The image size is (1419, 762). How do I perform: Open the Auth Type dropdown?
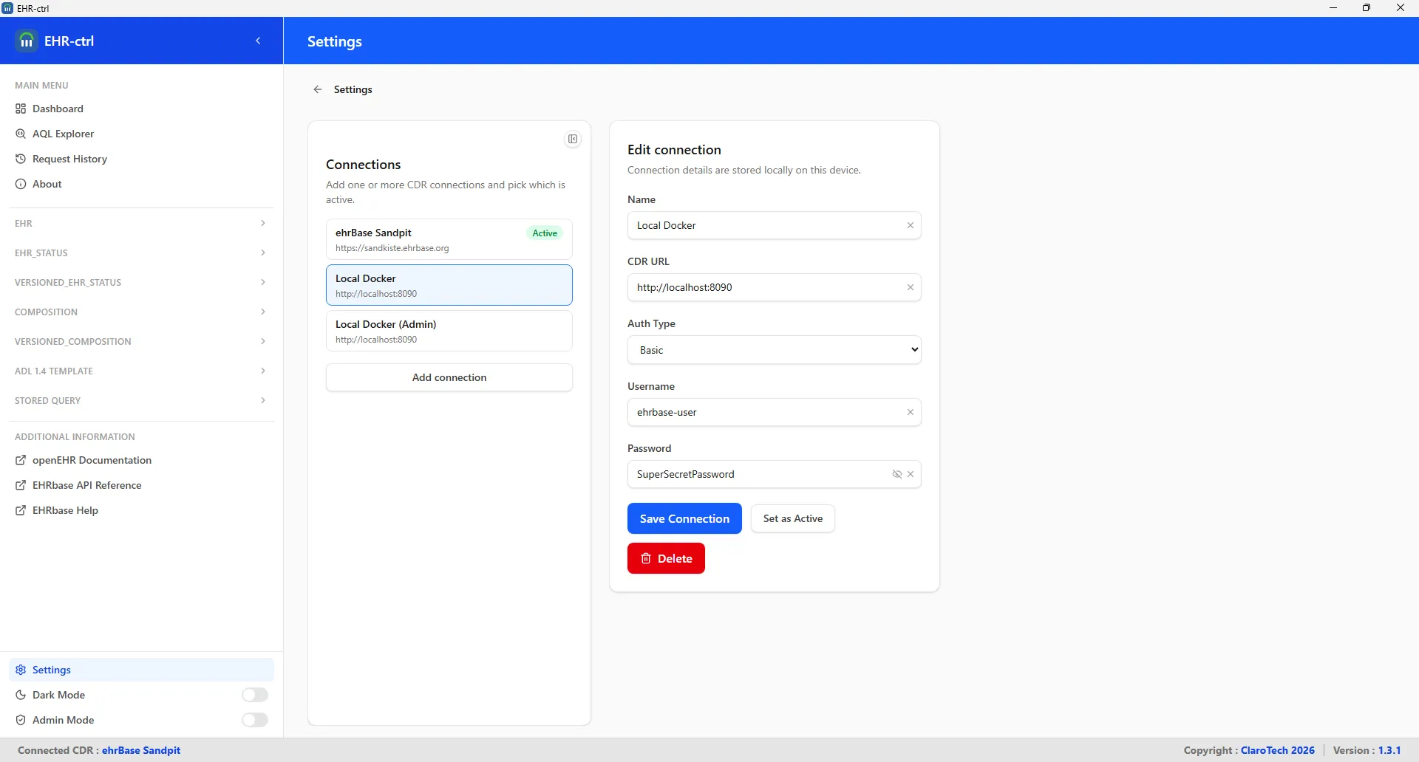tap(774, 350)
